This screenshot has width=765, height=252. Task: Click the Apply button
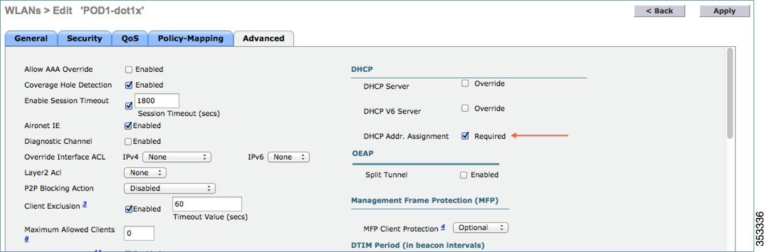(725, 11)
